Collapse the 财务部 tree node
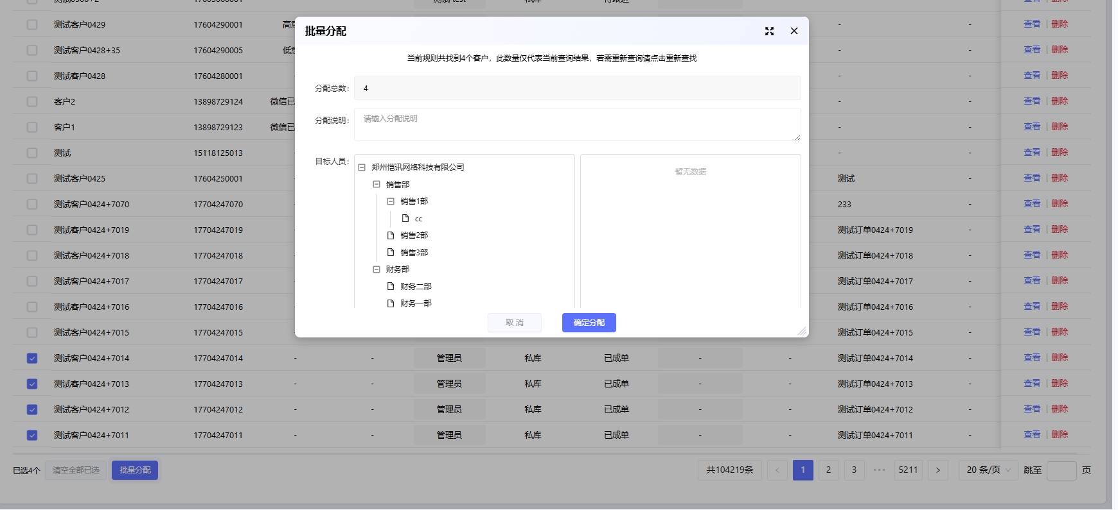This screenshot has width=1118, height=510. [377, 269]
